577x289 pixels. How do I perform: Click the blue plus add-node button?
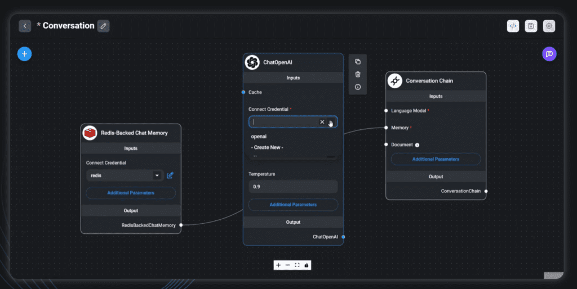[24, 54]
